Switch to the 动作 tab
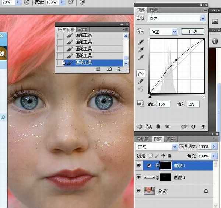Image resolution: width=221 pixels, height=208 pixels. (83, 30)
